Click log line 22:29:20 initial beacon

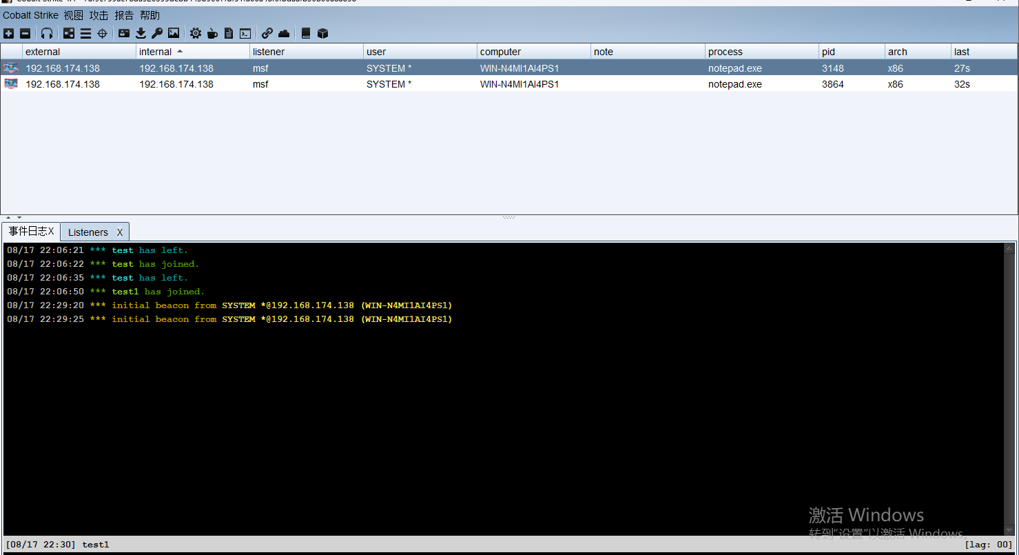pos(229,305)
